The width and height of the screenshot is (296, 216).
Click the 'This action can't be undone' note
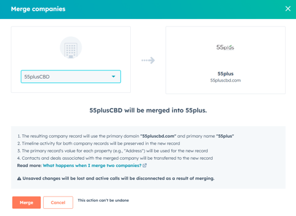click(103, 201)
